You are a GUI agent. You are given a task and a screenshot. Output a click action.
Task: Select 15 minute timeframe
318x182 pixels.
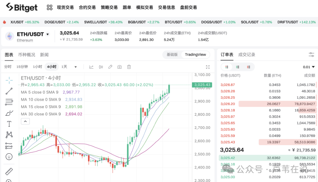[22, 67]
